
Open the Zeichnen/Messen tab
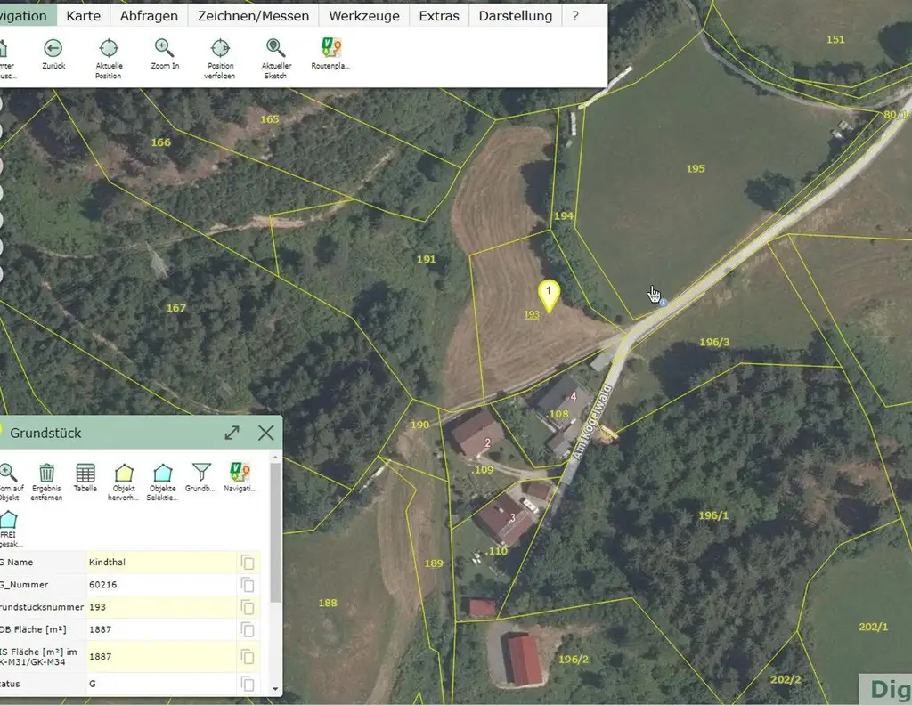click(x=254, y=16)
